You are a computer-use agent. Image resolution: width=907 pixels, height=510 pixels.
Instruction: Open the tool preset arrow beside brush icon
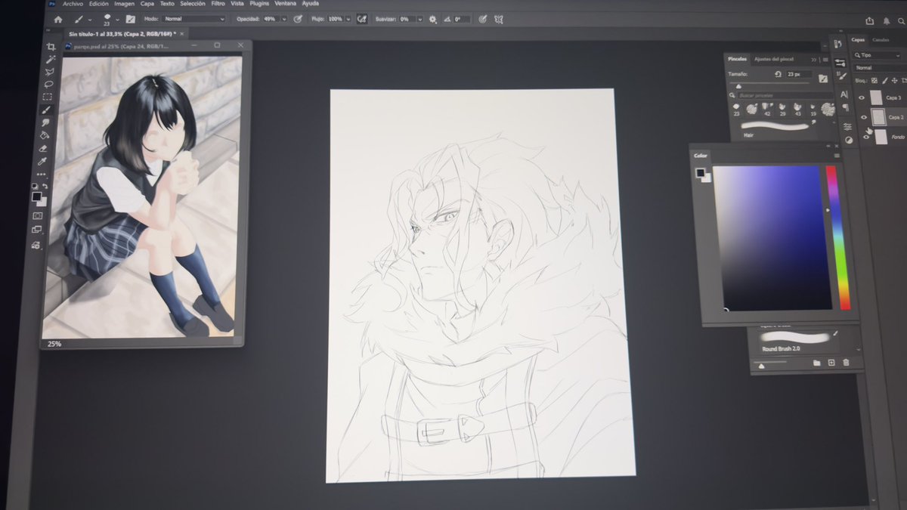[90, 19]
